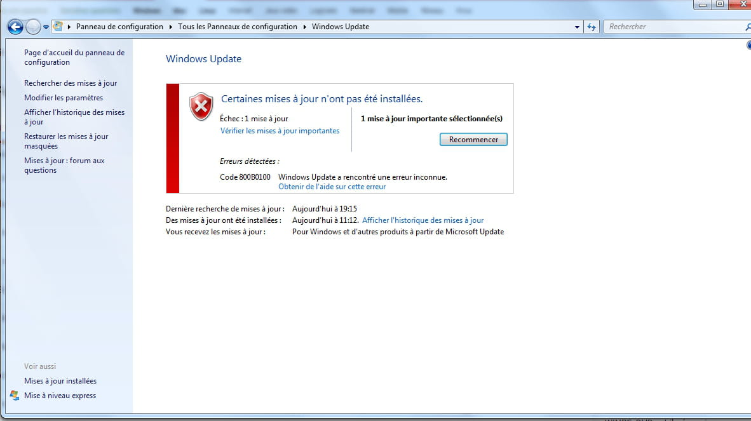Screen dimensions: 751x421
Task: Click the Forward navigation arrow
Action: pyautogui.click(x=33, y=27)
